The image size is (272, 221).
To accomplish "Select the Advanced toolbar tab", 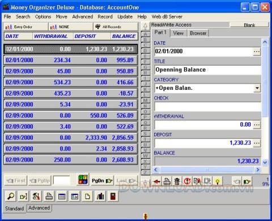I will (x=39, y=208).
